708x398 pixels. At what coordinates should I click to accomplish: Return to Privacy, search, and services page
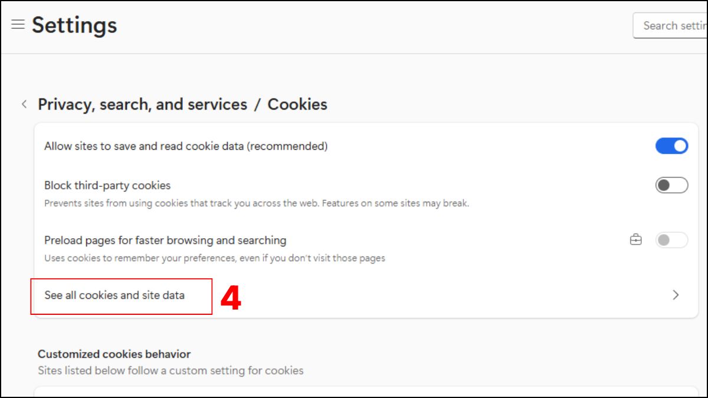(142, 104)
